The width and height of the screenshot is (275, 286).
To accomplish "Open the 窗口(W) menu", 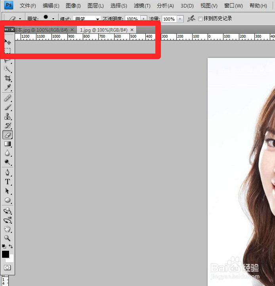I will click(x=233, y=6).
